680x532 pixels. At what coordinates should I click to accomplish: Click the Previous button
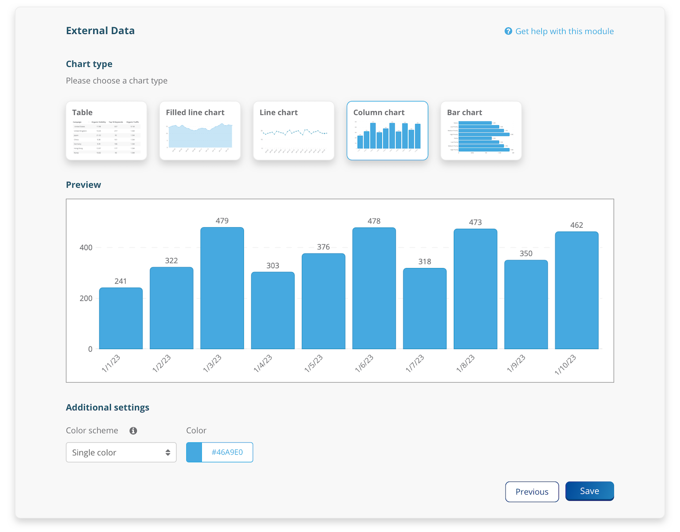point(532,491)
